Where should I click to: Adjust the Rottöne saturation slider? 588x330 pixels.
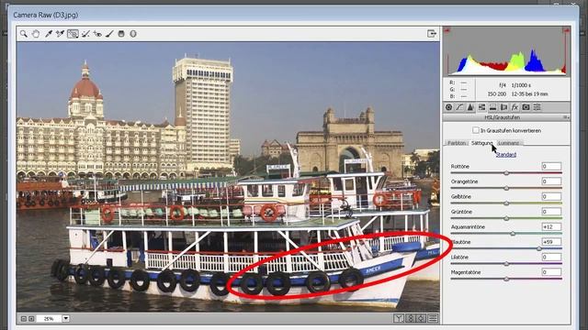506,173
